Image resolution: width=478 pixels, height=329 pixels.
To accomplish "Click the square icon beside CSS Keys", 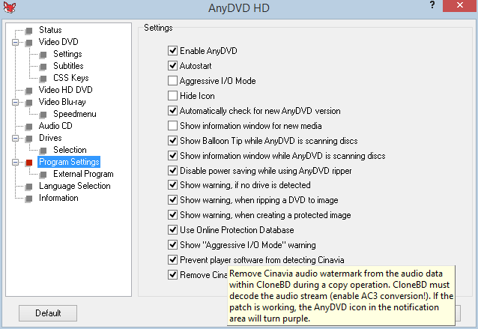I will (x=43, y=79).
